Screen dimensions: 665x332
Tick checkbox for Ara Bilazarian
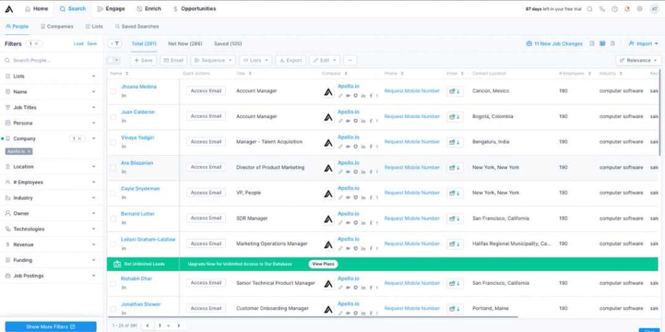113,168
